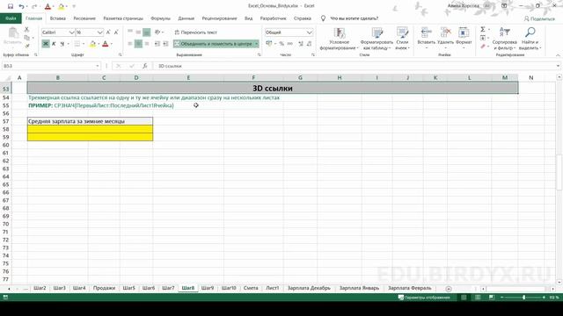The image size is (563, 316).
Task: Click the Format Painter brush icon
Action: click(26, 46)
